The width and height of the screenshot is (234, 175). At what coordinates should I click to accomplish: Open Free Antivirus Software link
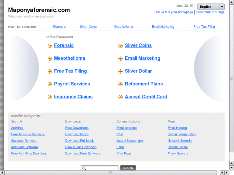click(28, 134)
